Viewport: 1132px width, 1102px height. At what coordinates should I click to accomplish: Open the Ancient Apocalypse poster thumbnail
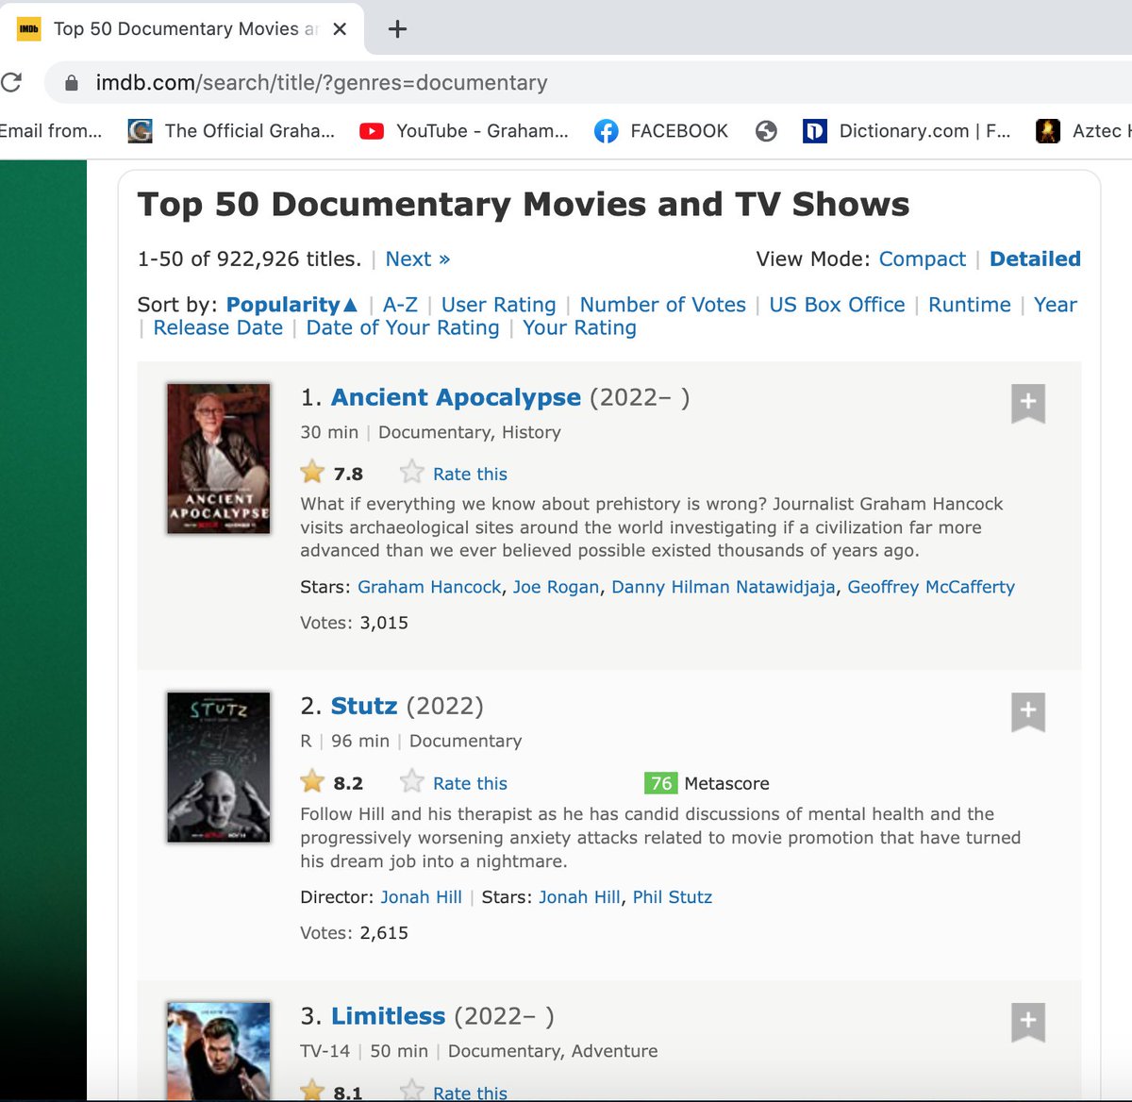219,459
